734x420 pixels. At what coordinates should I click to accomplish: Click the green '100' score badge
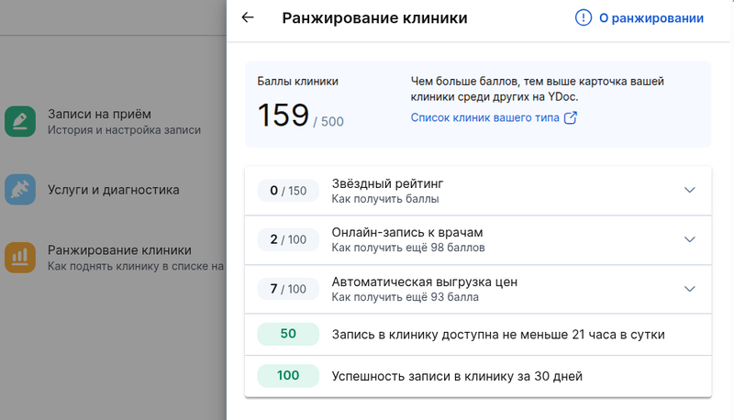tap(288, 376)
